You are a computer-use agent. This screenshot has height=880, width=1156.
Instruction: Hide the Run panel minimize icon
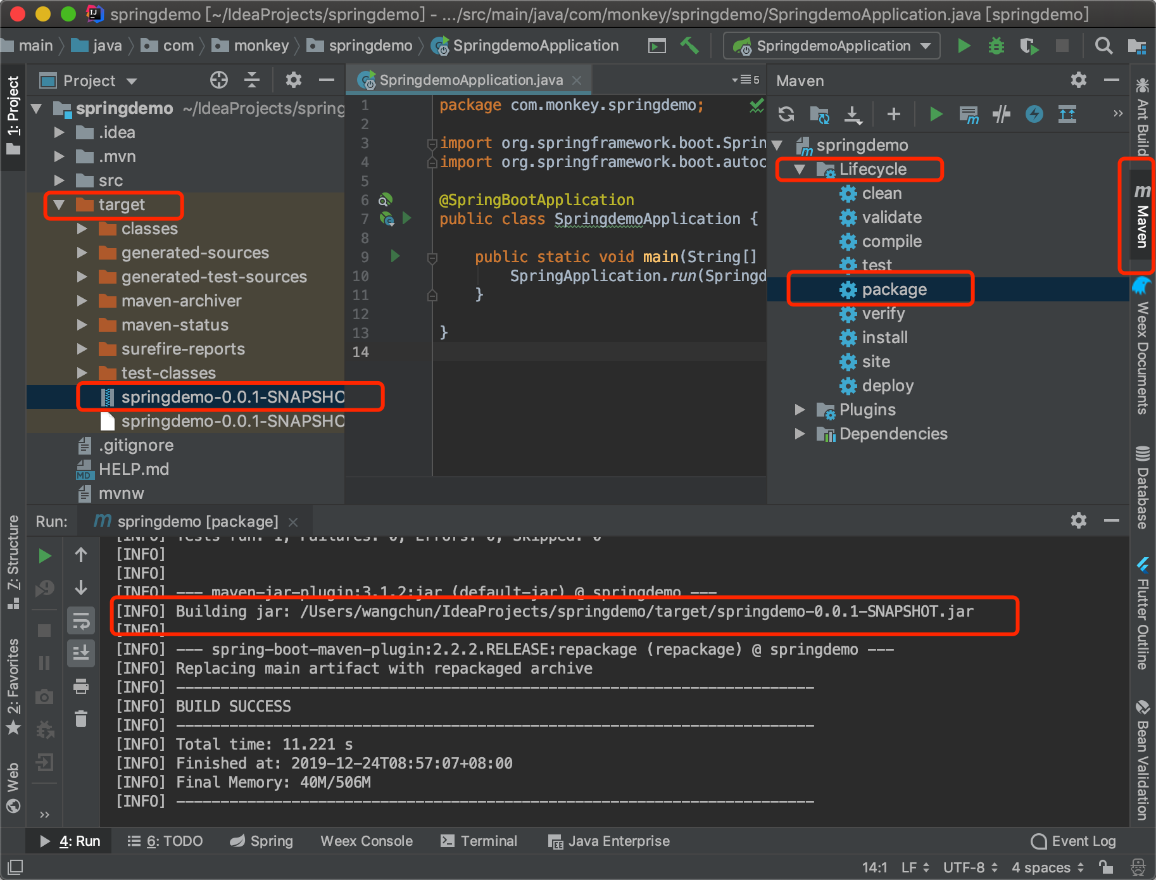pyautogui.click(x=1112, y=520)
